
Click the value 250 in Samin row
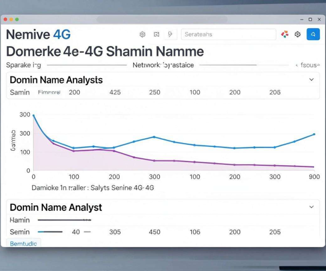[x=155, y=92]
